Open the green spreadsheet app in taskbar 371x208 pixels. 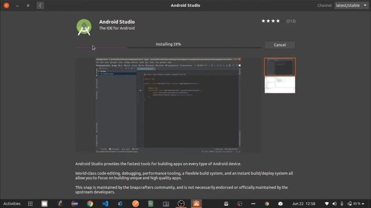[151, 203]
